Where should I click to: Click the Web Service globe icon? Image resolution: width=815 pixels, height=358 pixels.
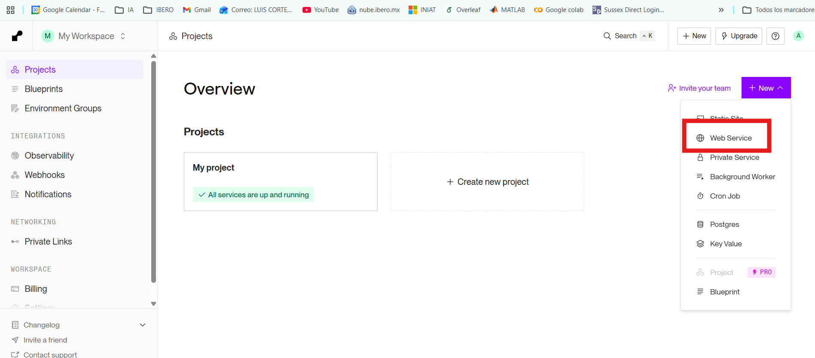[x=700, y=138]
